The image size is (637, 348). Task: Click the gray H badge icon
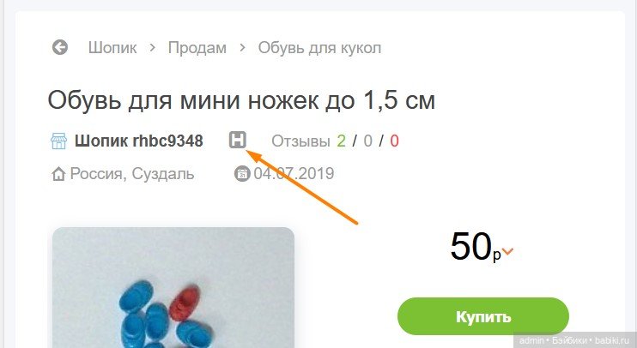(x=238, y=140)
